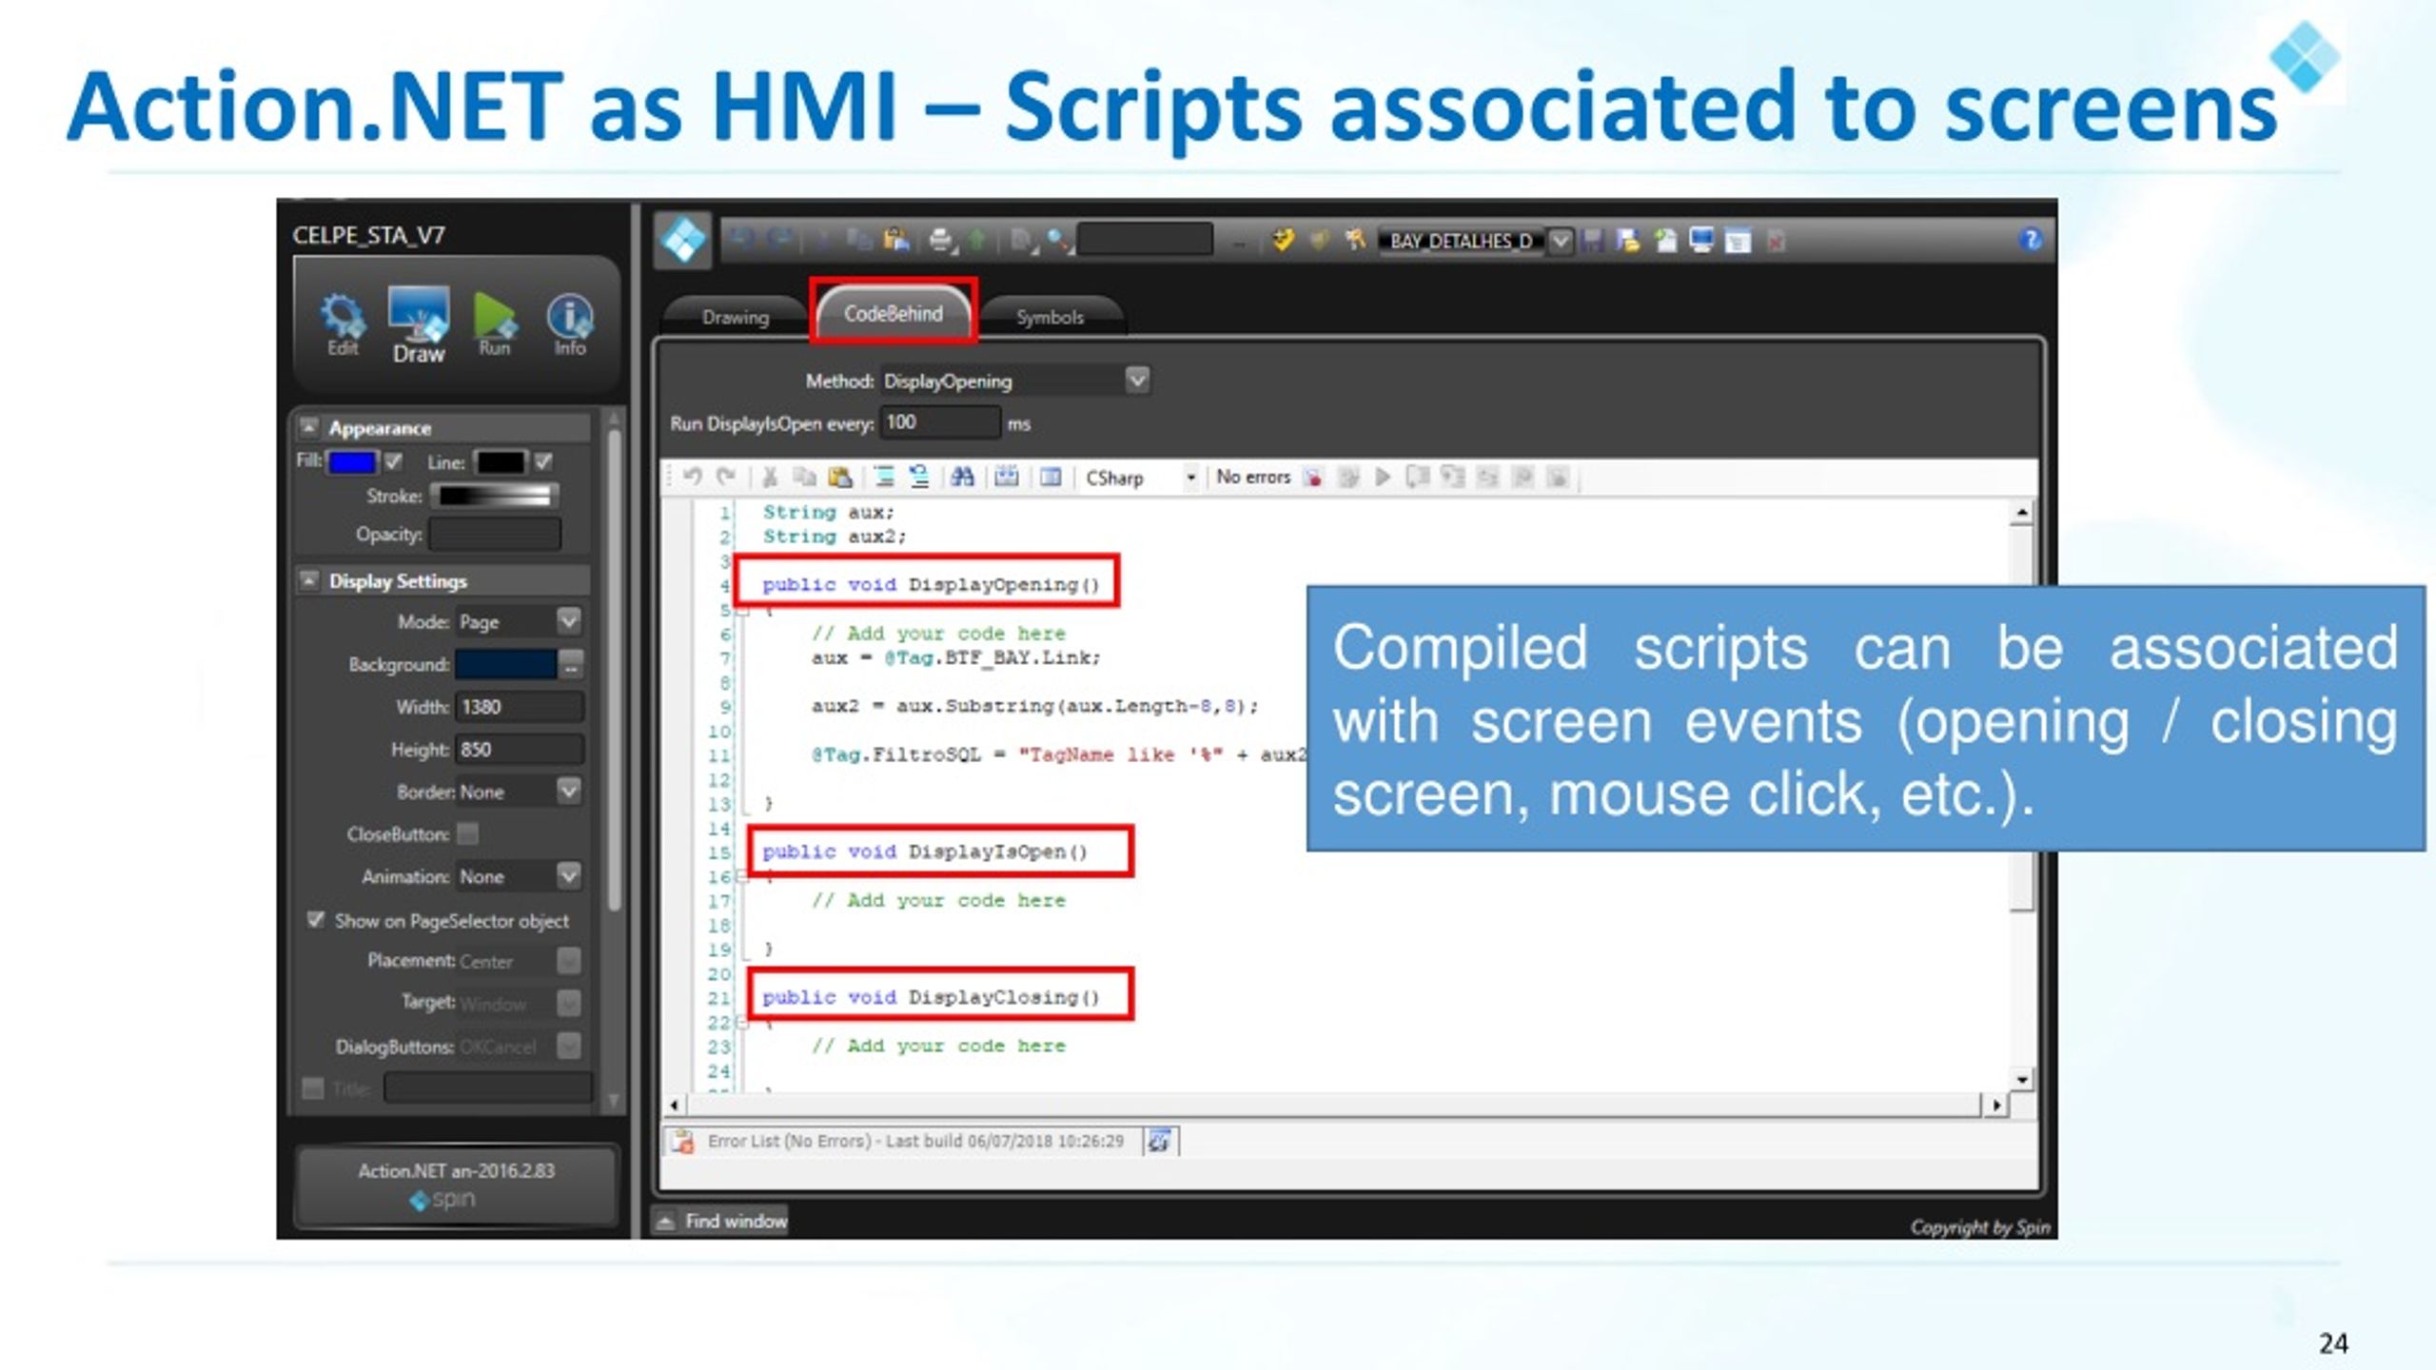Open the Animation dropdown set to None
2436x1370 pixels.
tap(568, 875)
